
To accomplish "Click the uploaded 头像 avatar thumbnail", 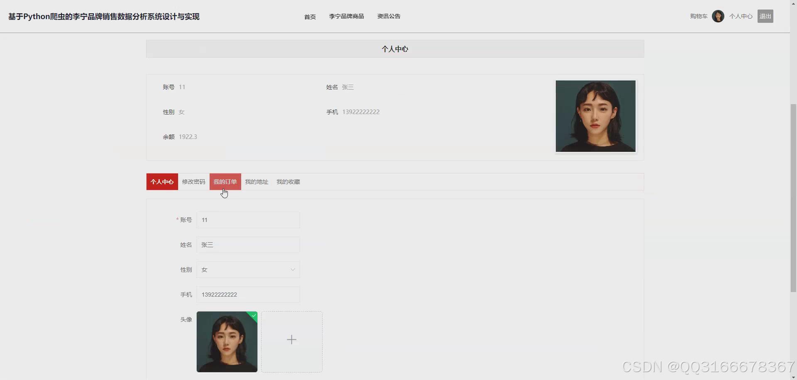I will tap(227, 342).
